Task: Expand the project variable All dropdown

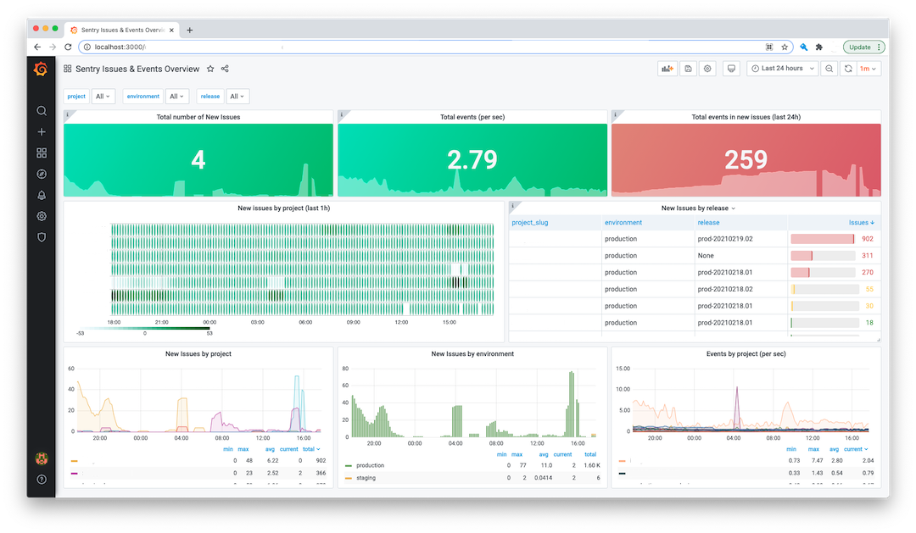Action: (103, 97)
